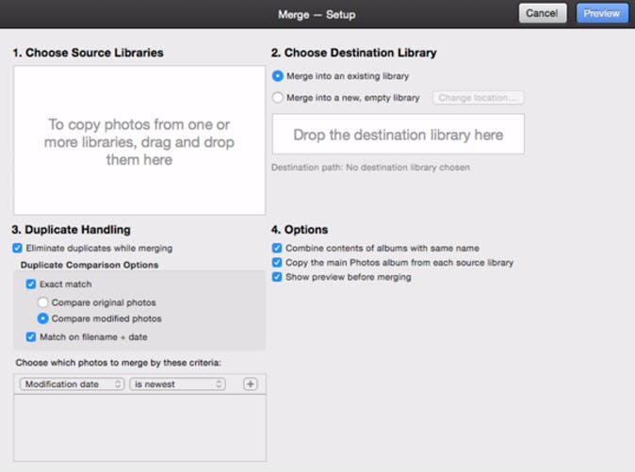Select Merge into a new, empty library
The image size is (635, 472).
click(x=277, y=98)
